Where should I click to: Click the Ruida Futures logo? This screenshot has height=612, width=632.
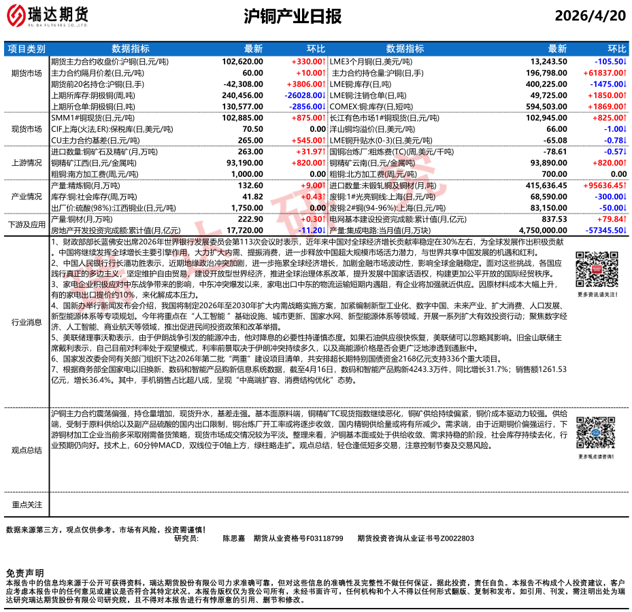[48, 16]
